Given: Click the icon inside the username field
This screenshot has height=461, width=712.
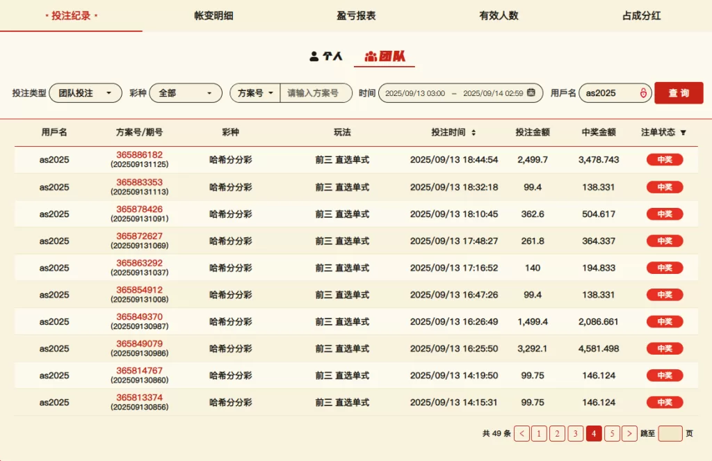Looking at the screenshot, I should (x=642, y=92).
